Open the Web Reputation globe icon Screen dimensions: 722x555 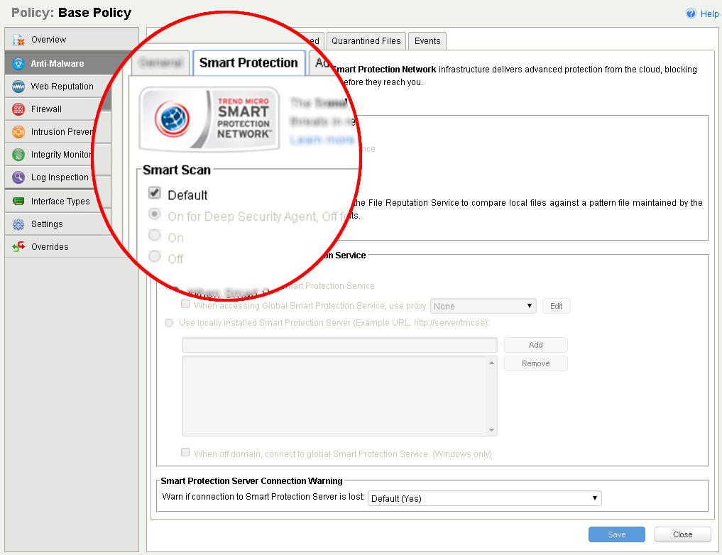[18, 87]
